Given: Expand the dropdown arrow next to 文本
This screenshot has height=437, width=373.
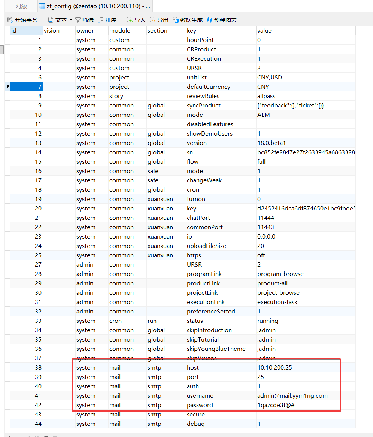Looking at the screenshot, I should tap(71, 20).
